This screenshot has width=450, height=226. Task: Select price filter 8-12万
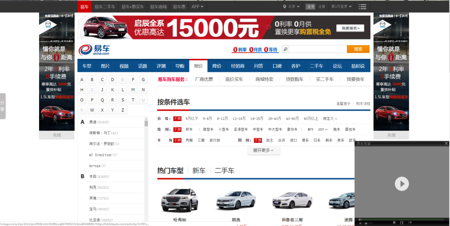click(x=222, y=118)
